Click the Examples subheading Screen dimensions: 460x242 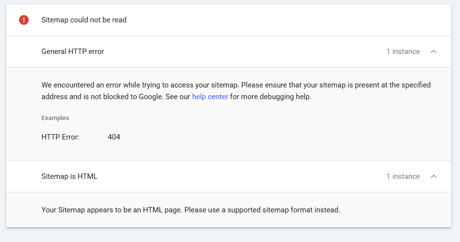pyautogui.click(x=55, y=118)
